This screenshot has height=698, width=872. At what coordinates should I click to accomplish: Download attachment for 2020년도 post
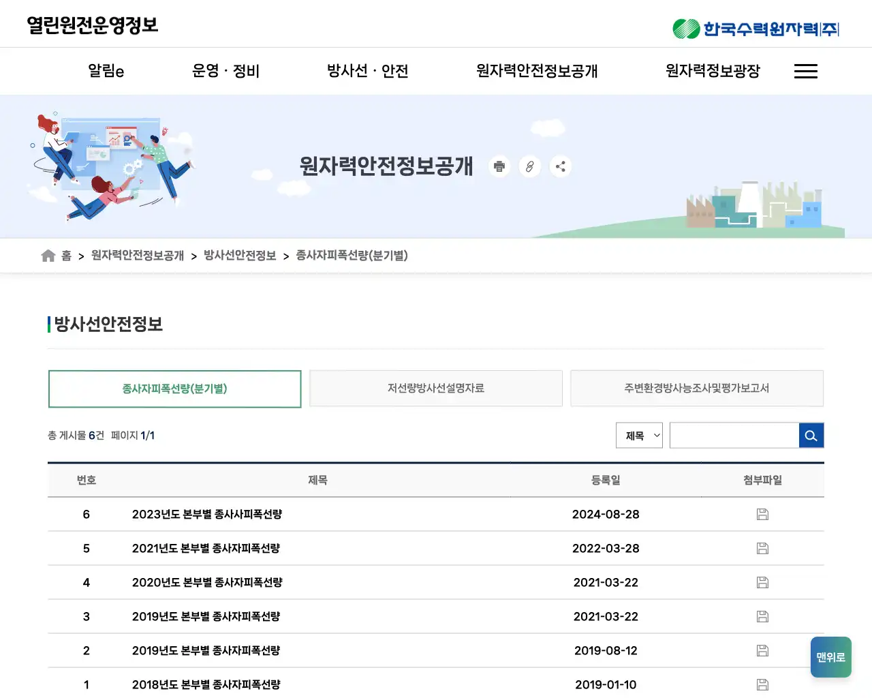tap(762, 582)
